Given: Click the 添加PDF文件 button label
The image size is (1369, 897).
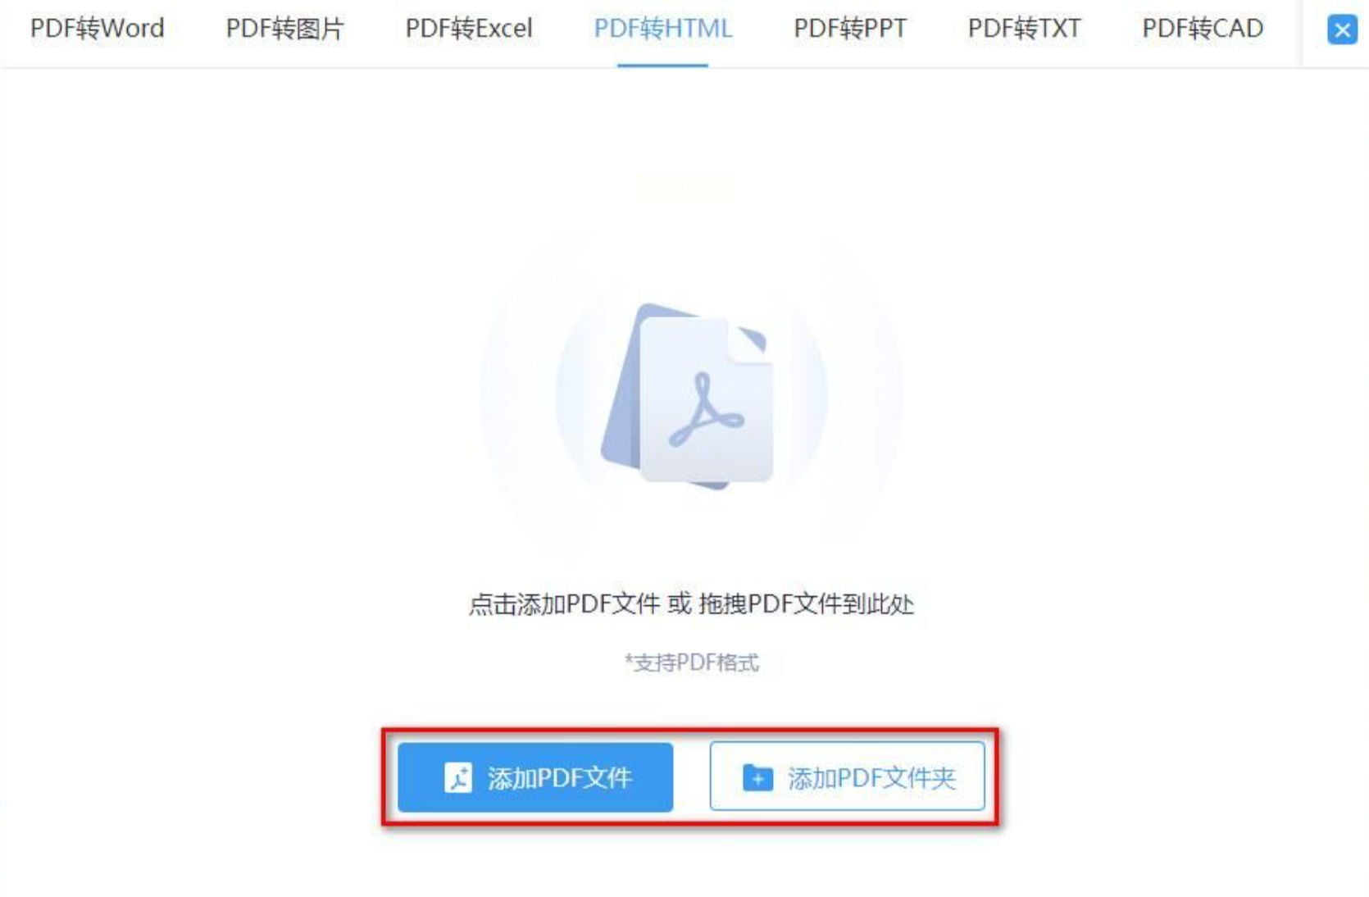Looking at the screenshot, I should tap(560, 778).
